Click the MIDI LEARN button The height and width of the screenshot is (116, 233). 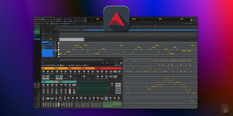(71, 65)
